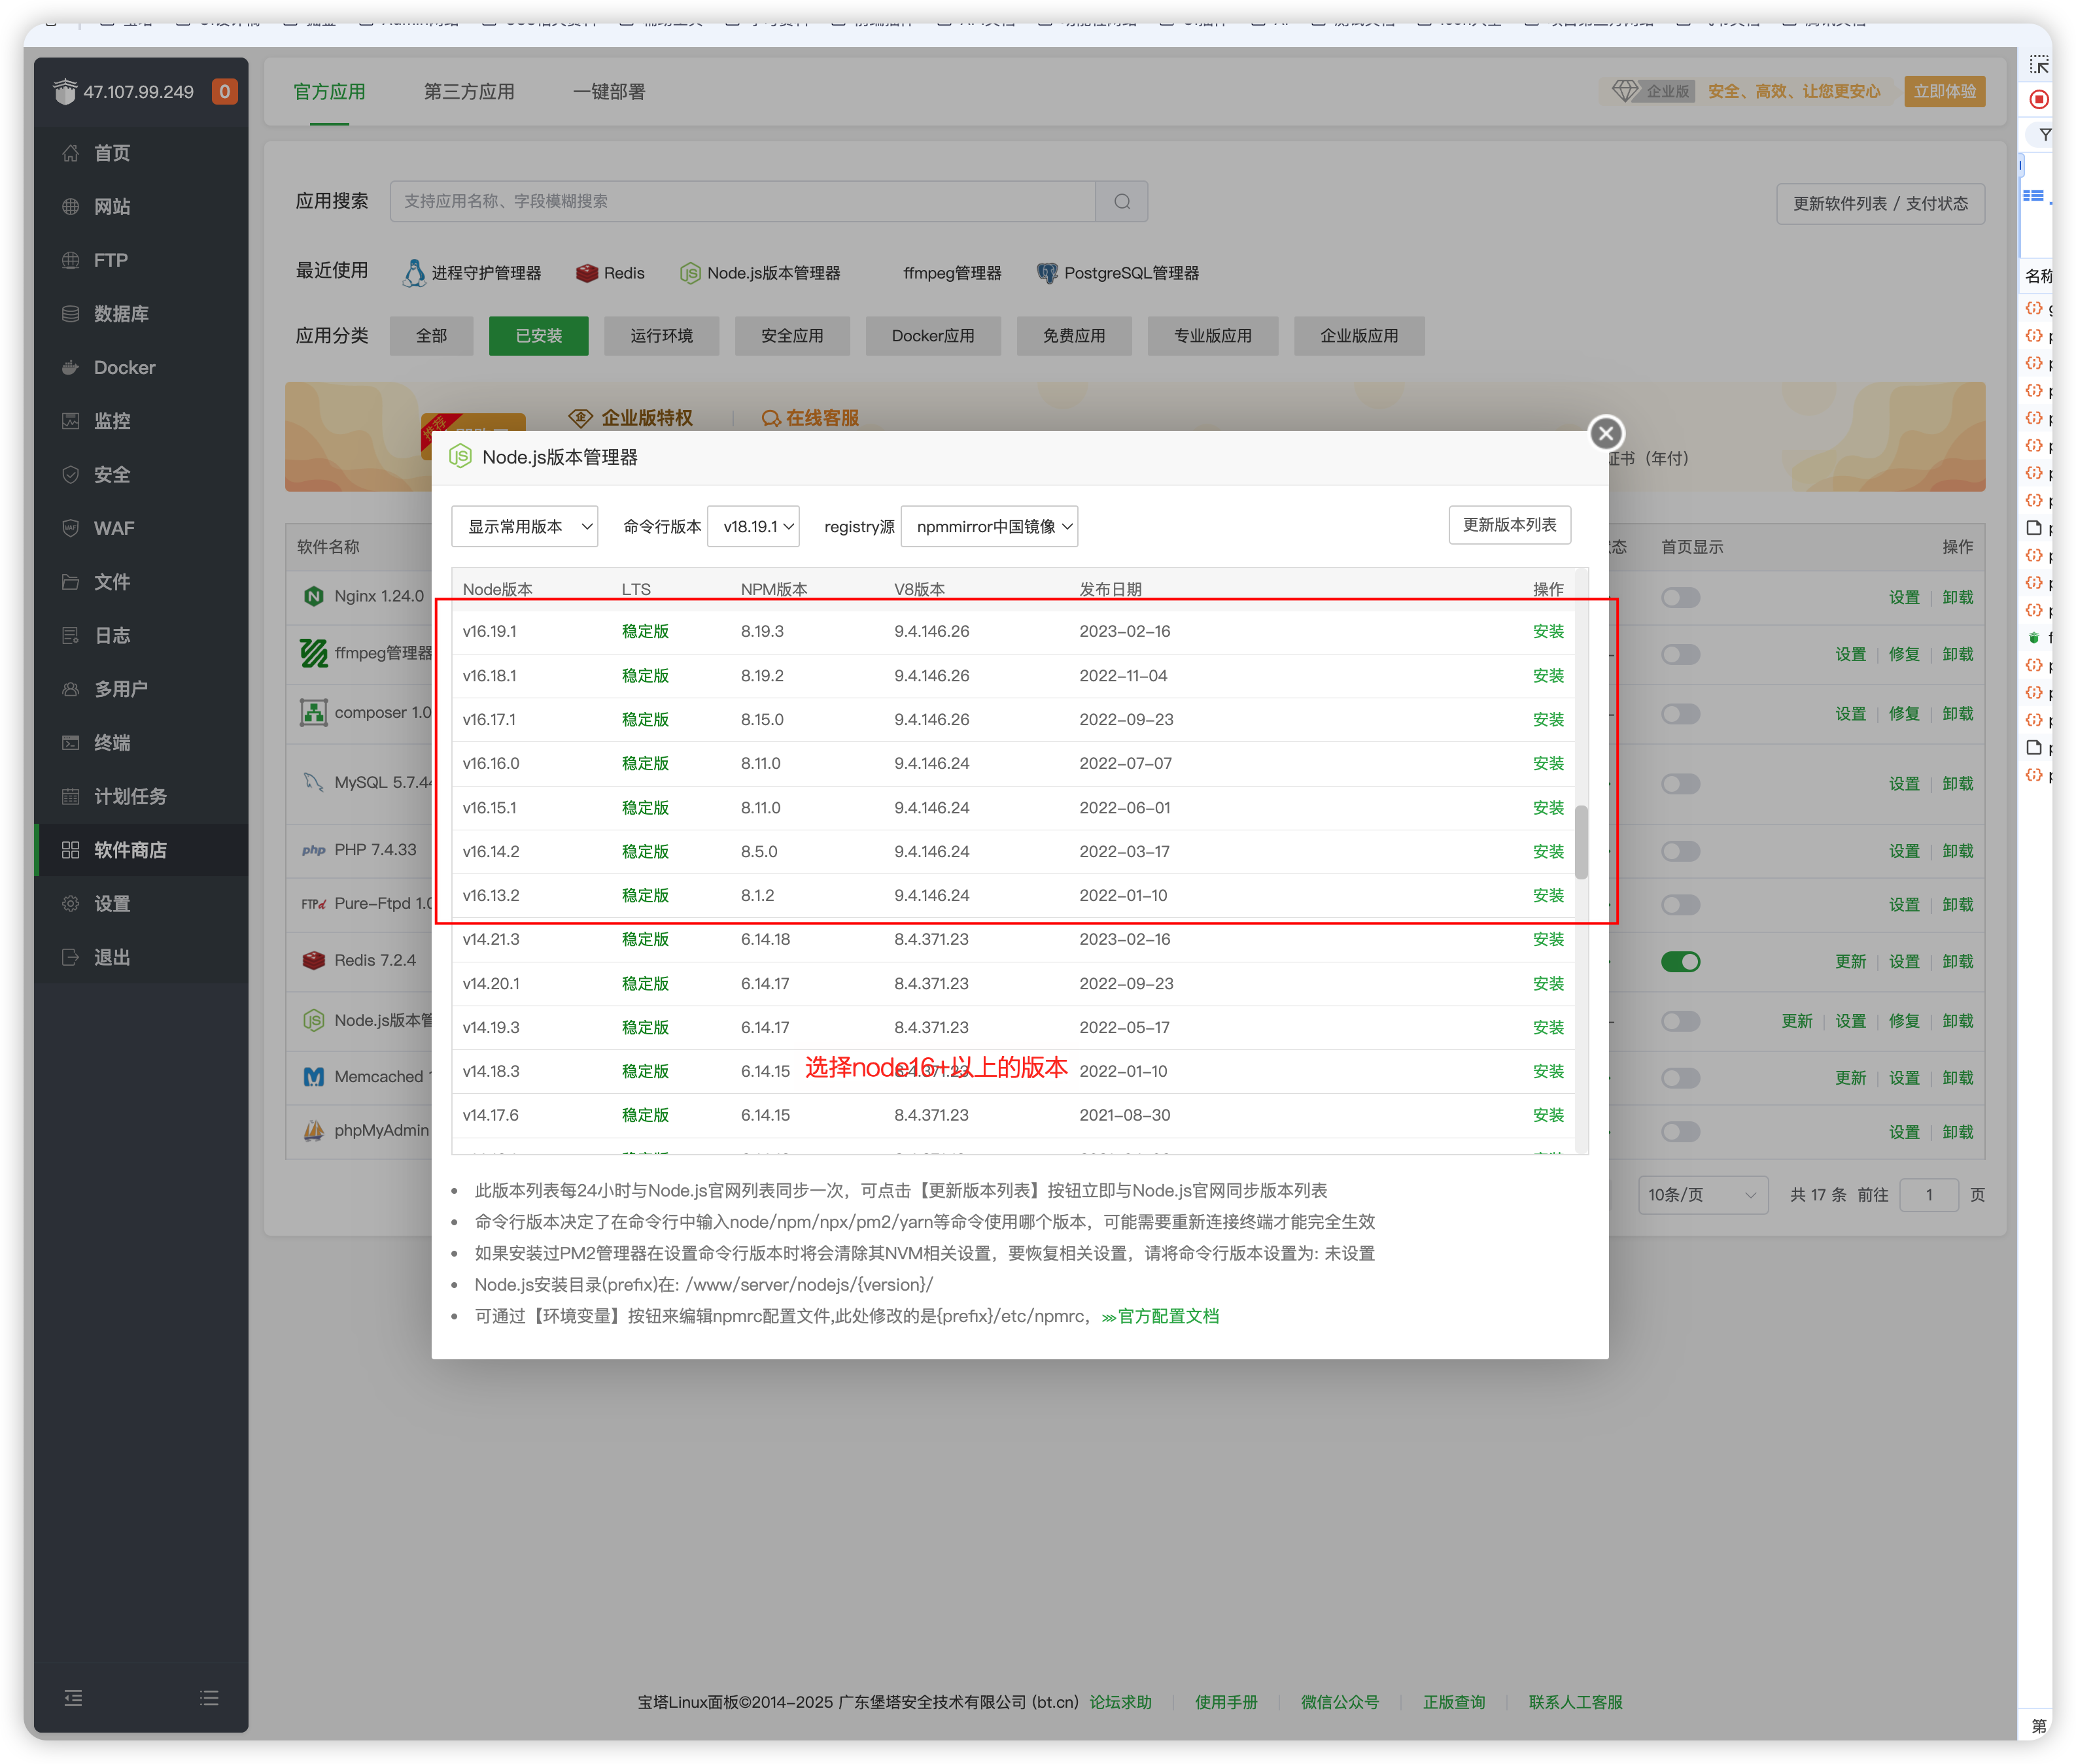2076x1764 pixels.
Task: Open the 终端 terminal sidebar item
Action: click(x=111, y=742)
